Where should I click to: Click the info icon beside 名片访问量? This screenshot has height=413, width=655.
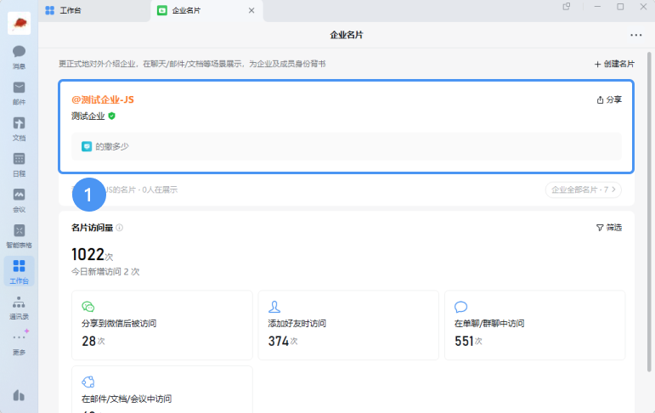click(x=120, y=228)
